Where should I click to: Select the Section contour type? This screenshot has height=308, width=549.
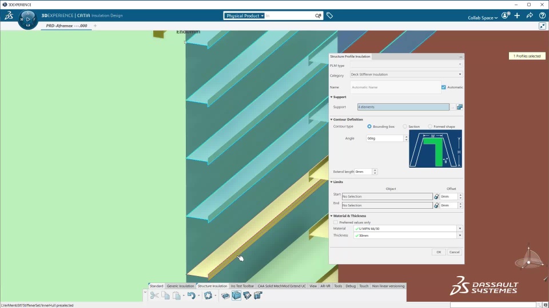pos(405,127)
